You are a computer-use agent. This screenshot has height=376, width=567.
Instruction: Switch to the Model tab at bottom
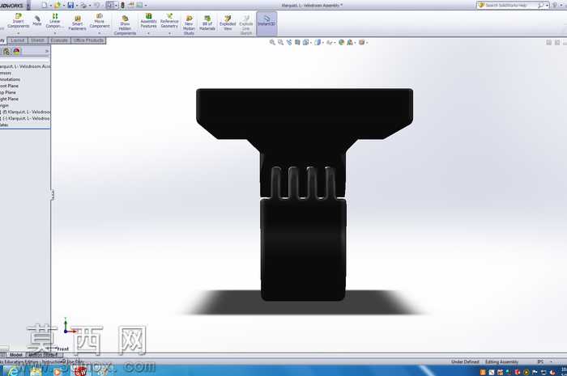(x=16, y=355)
